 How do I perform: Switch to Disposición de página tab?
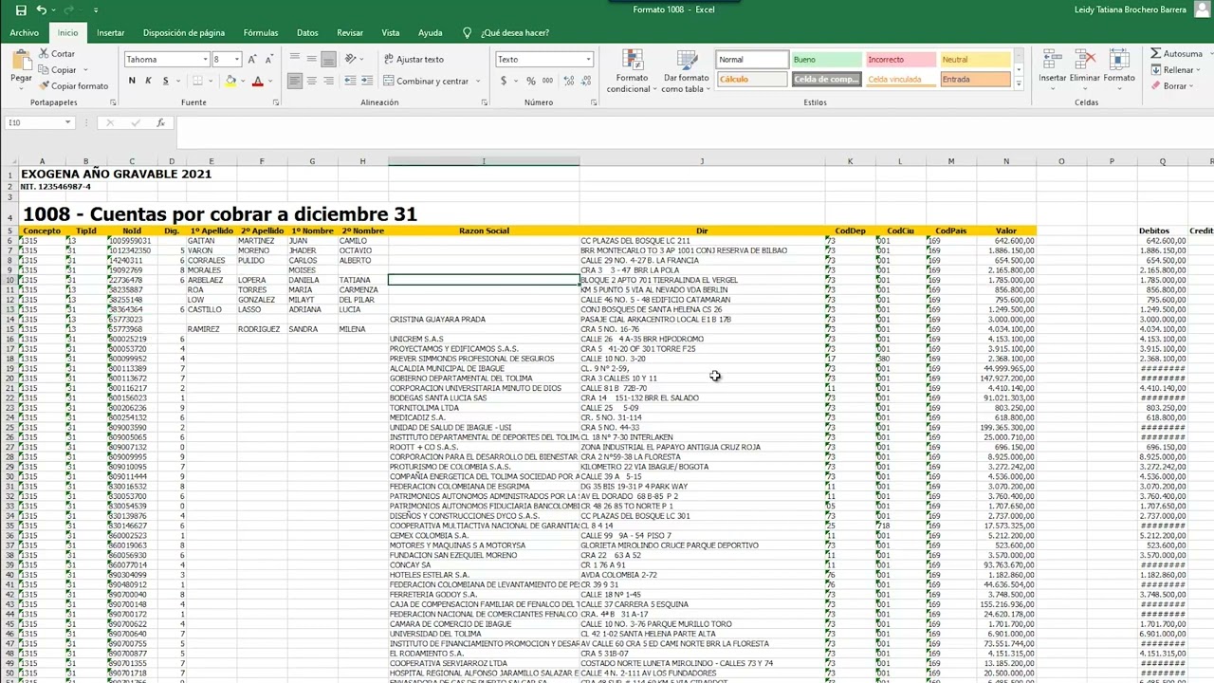[184, 32]
